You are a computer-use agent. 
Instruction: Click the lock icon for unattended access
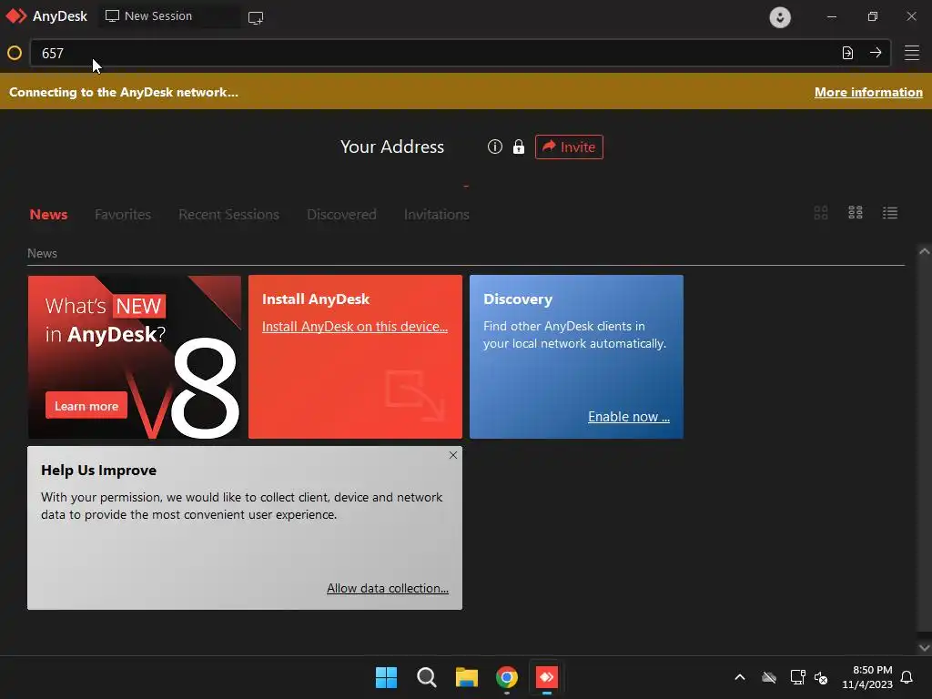pyautogui.click(x=519, y=147)
